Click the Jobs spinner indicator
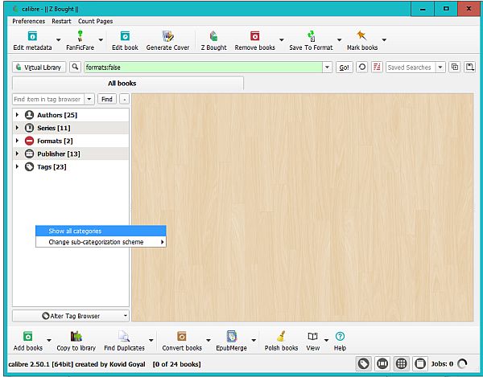This screenshot has width=483, height=377. point(462,364)
